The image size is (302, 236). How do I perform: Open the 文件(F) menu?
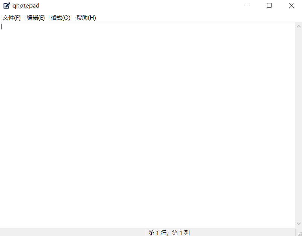(x=12, y=18)
